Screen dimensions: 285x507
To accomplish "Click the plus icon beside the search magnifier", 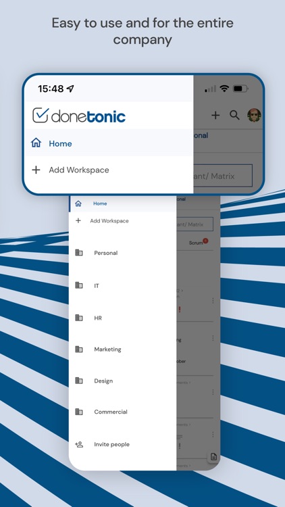I will coord(215,115).
